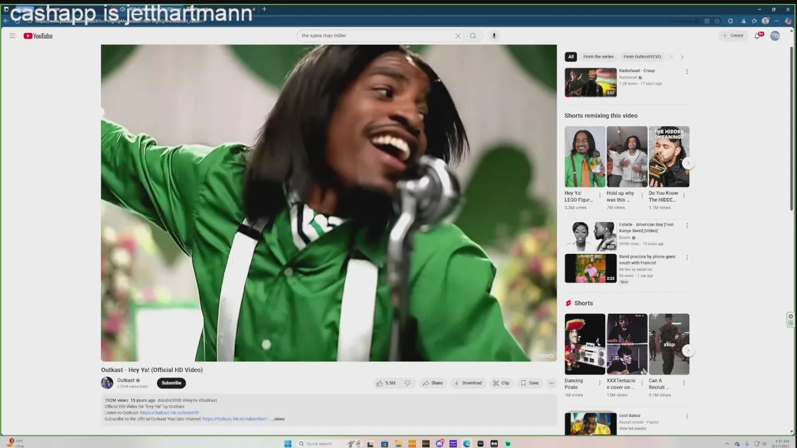Screen dimensions: 797x448
Task: Open Microsoft Edge on the taskbar
Action: pyautogui.click(x=467, y=444)
